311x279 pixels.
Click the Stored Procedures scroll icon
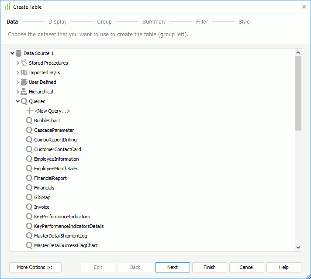point(24,63)
